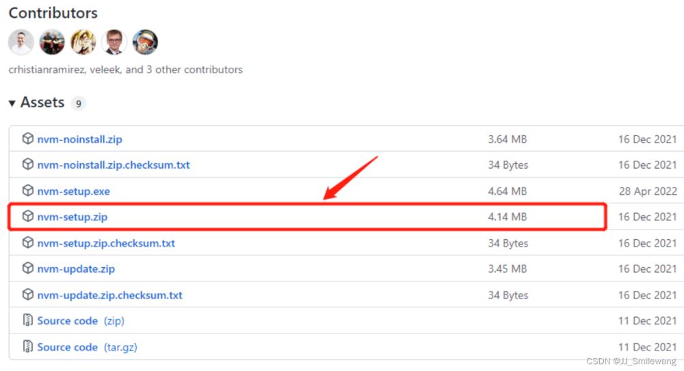Click the package icon beside nvm-update.zip
Screen dimensions: 684x371
[x=27, y=269]
